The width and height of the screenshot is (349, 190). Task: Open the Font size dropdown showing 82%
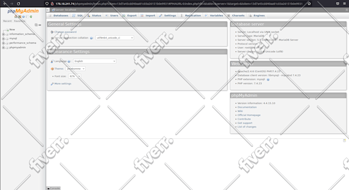point(74,76)
